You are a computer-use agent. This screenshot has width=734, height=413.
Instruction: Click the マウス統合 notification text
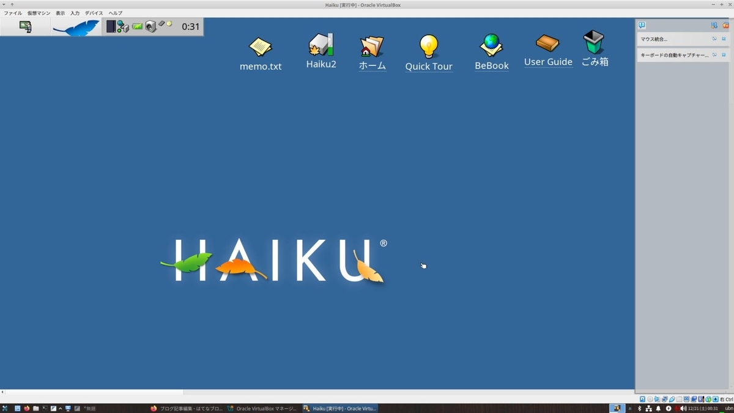click(654, 39)
